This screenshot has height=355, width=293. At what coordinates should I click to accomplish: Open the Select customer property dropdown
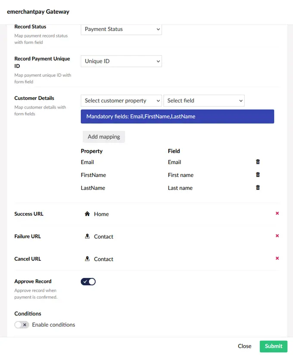tap(121, 100)
